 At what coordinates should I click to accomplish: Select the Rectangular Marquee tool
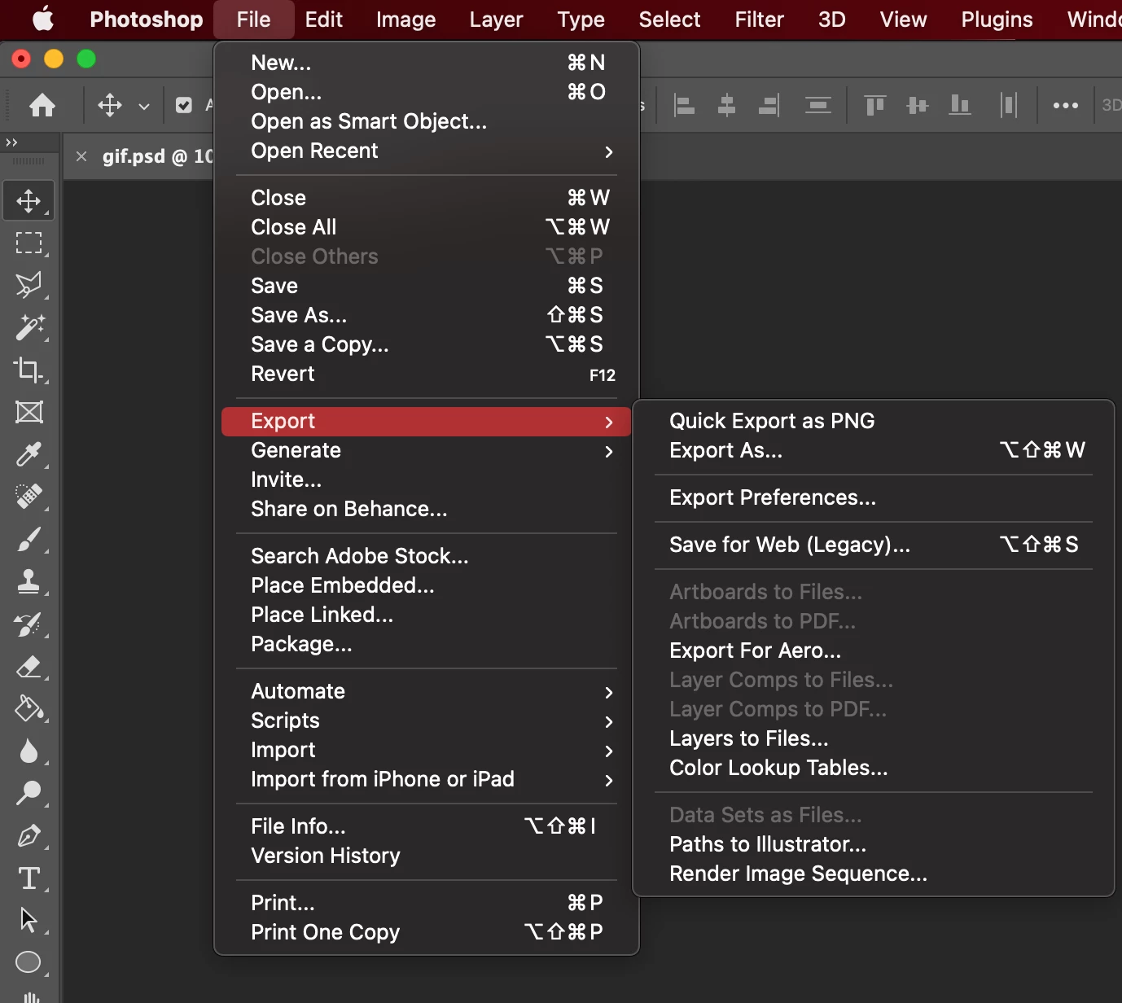(28, 243)
